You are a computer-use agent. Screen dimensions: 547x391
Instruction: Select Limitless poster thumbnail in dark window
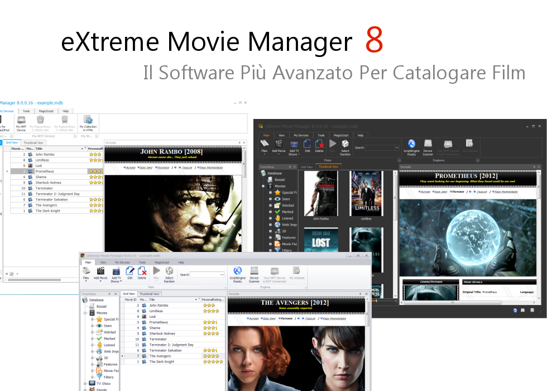tap(366, 193)
